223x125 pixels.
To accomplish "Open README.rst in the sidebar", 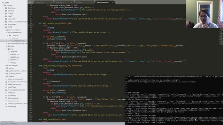I will pos(14,60).
